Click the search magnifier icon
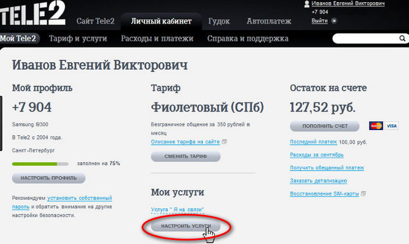 402,38
